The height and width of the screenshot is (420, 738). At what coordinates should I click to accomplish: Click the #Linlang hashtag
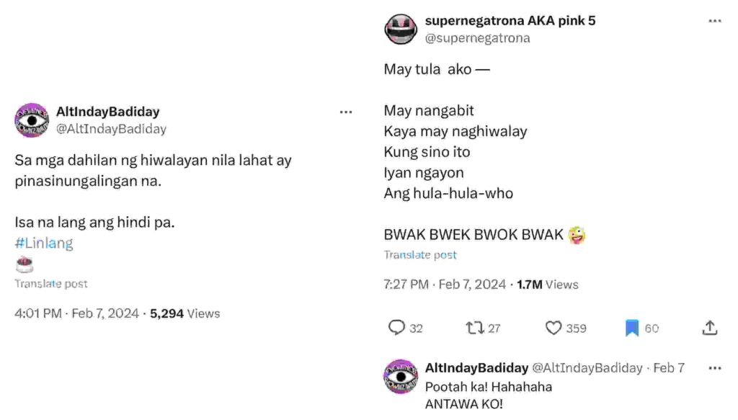pyautogui.click(x=44, y=243)
